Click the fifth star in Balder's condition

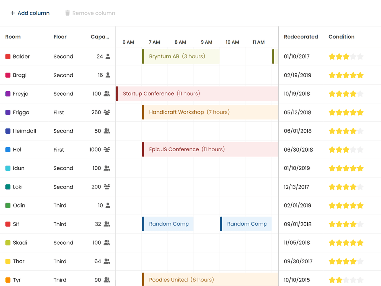tap(360, 57)
